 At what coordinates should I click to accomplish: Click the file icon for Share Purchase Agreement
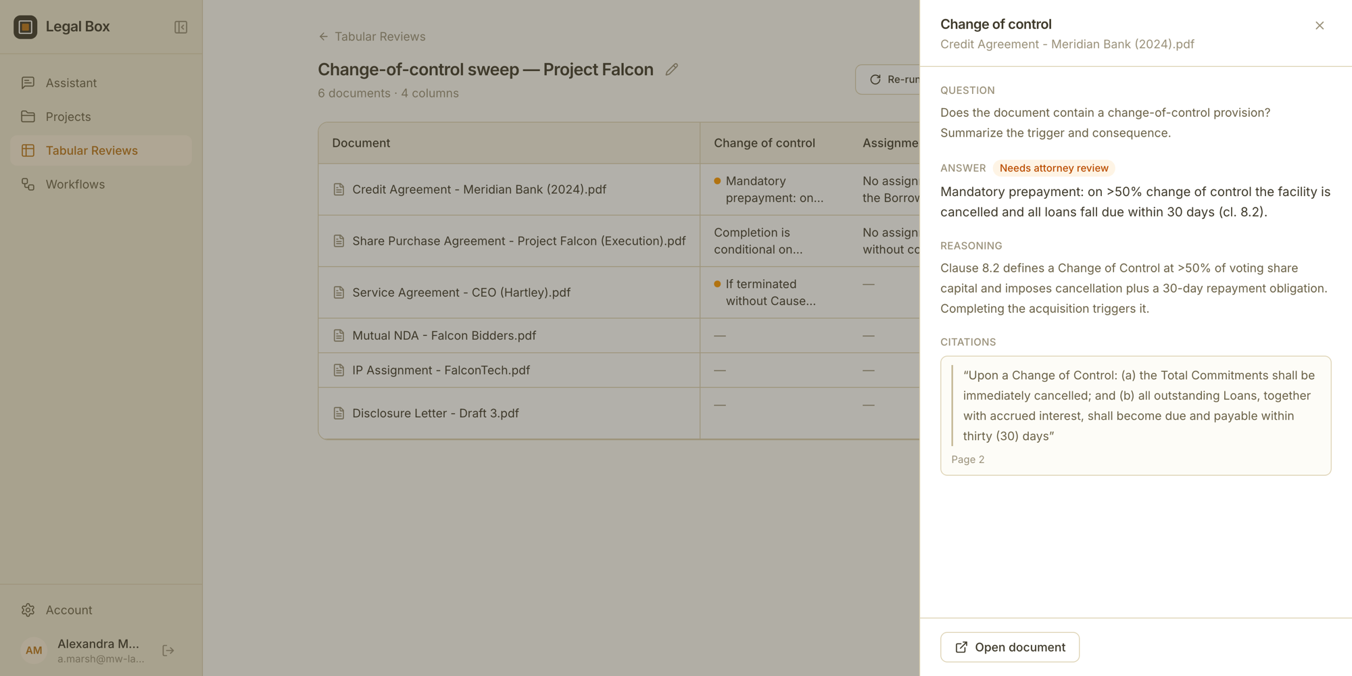click(339, 241)
